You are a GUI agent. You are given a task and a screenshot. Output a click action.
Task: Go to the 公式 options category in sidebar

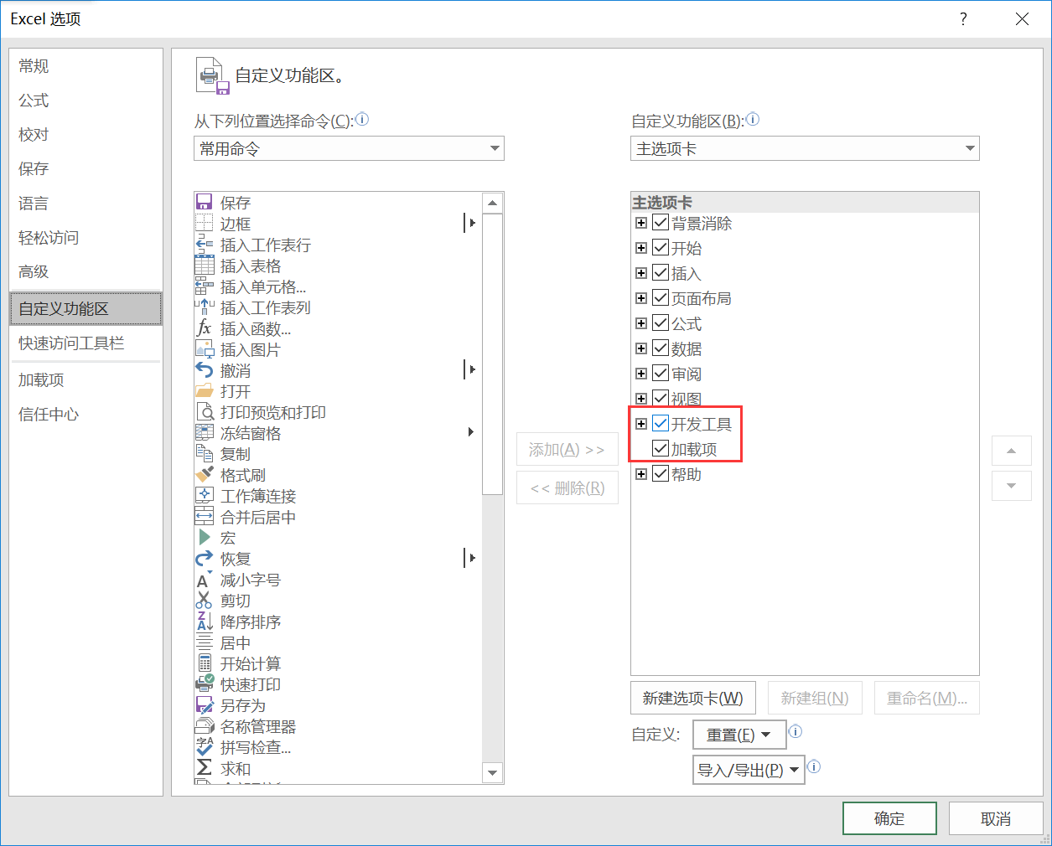pyautogui.click(x=86, y=100)
